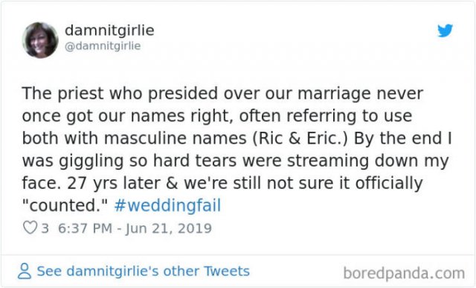Open damnitgirlie's profile picture
Screen dimensions: 476x288
40,39
